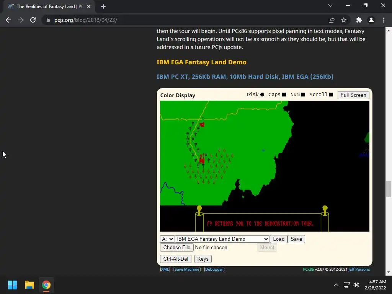This screenshot has height=294, width=392.
Task: Click the Choose File button
Action: (177, 248)
